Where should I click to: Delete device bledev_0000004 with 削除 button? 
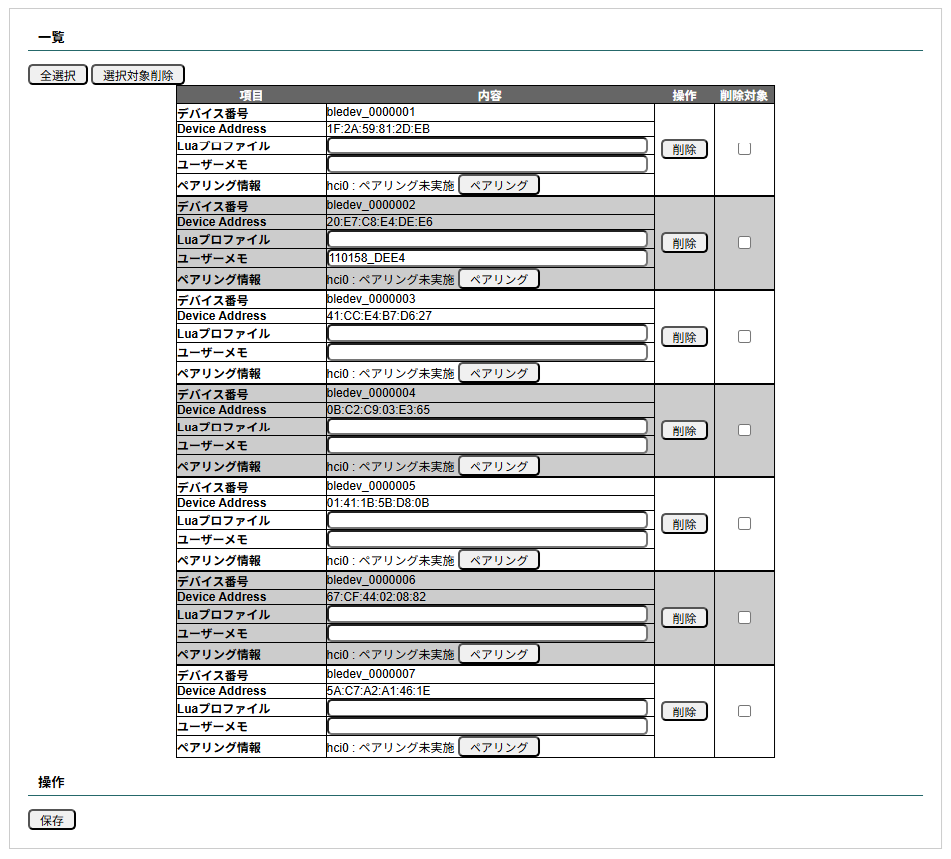coord(684,430)
